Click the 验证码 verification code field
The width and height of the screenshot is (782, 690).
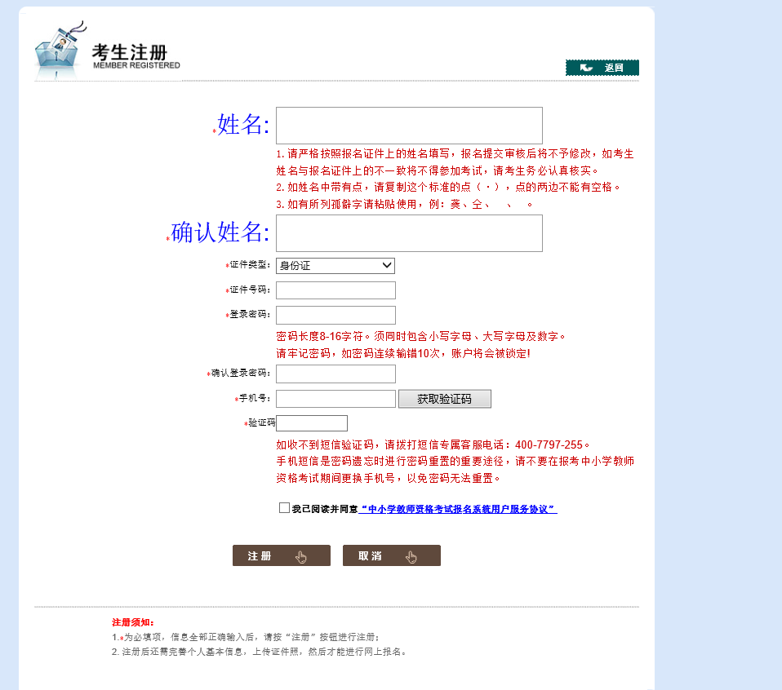coord(312,423)
